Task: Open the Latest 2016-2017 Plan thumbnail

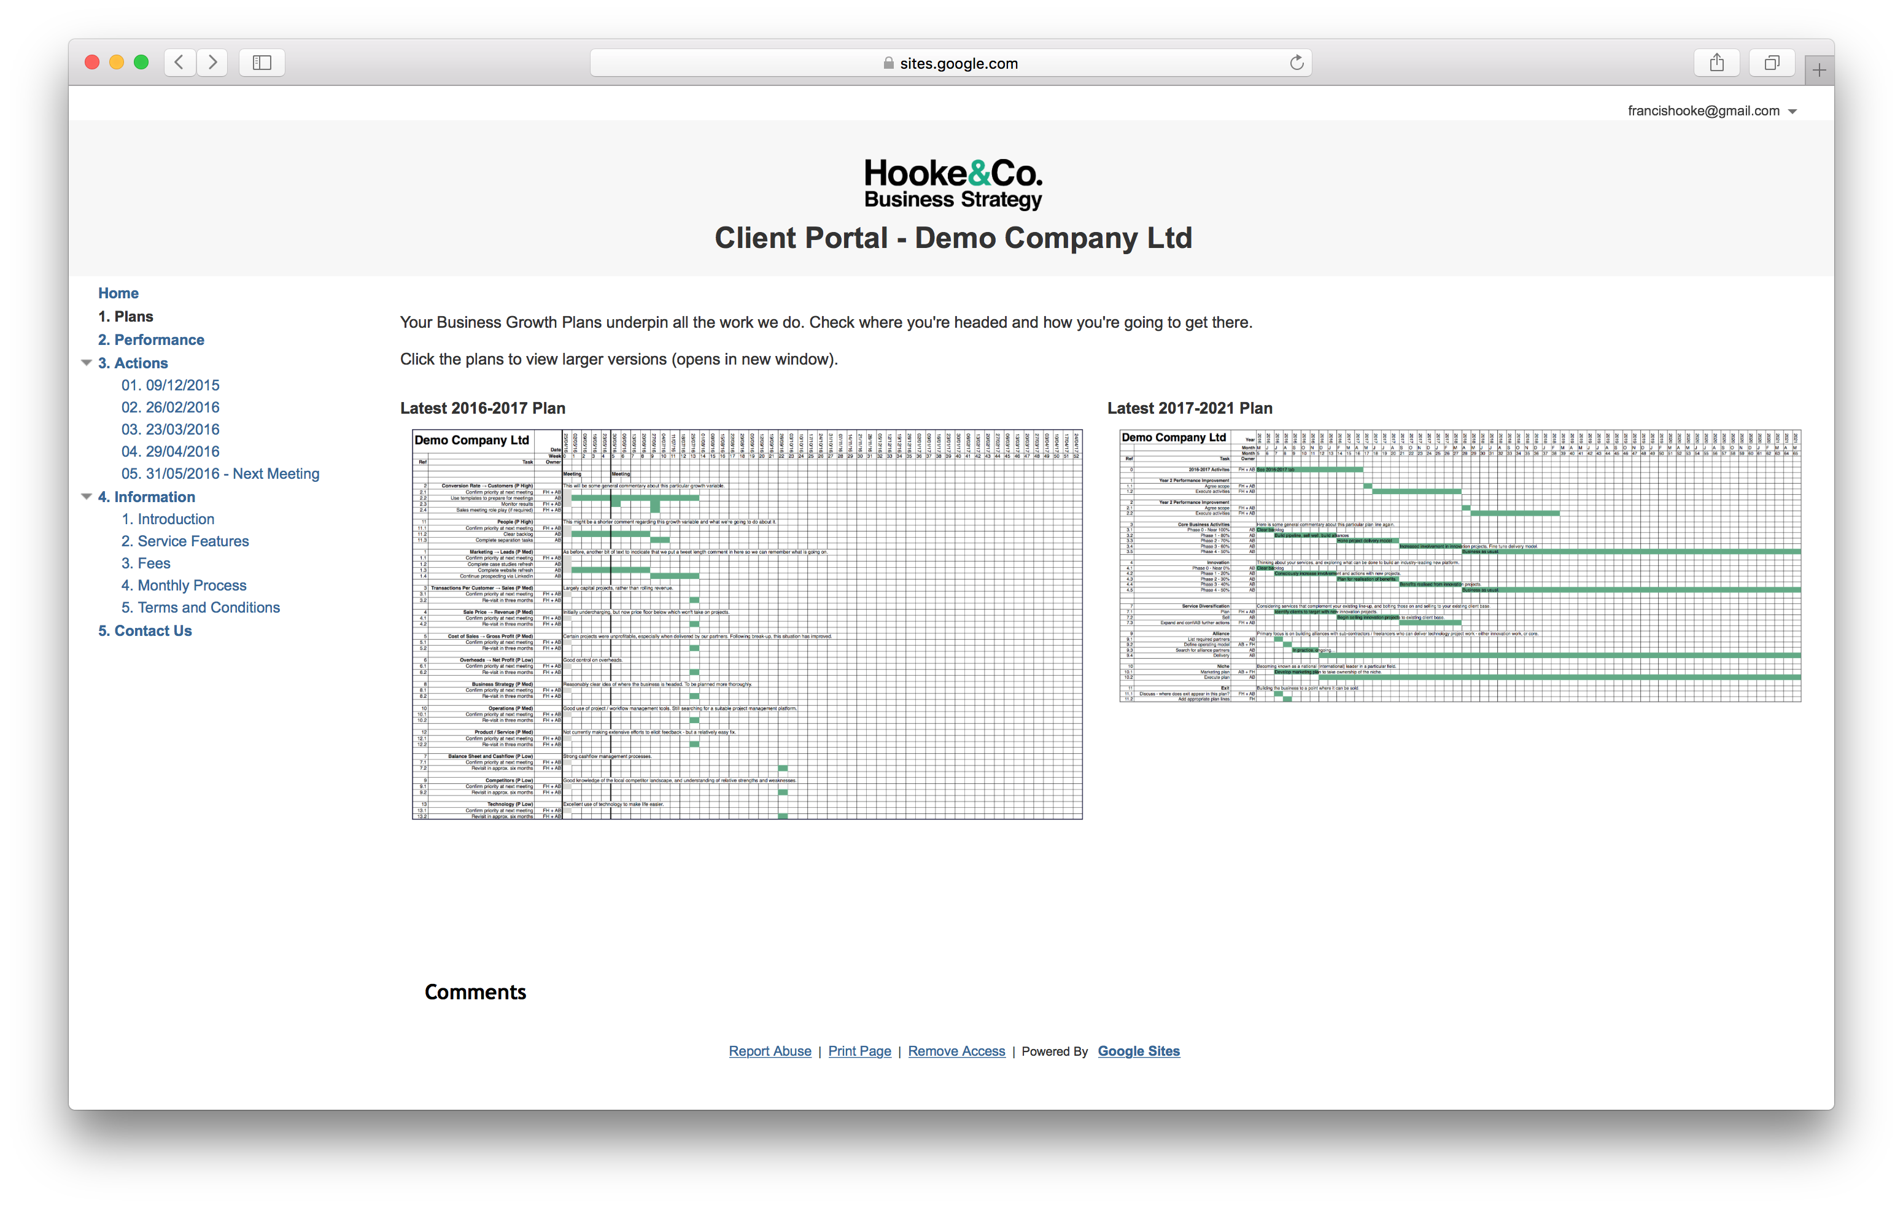Action: [747, 624]
